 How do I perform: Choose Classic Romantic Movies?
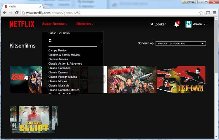[x=64, y=90]
